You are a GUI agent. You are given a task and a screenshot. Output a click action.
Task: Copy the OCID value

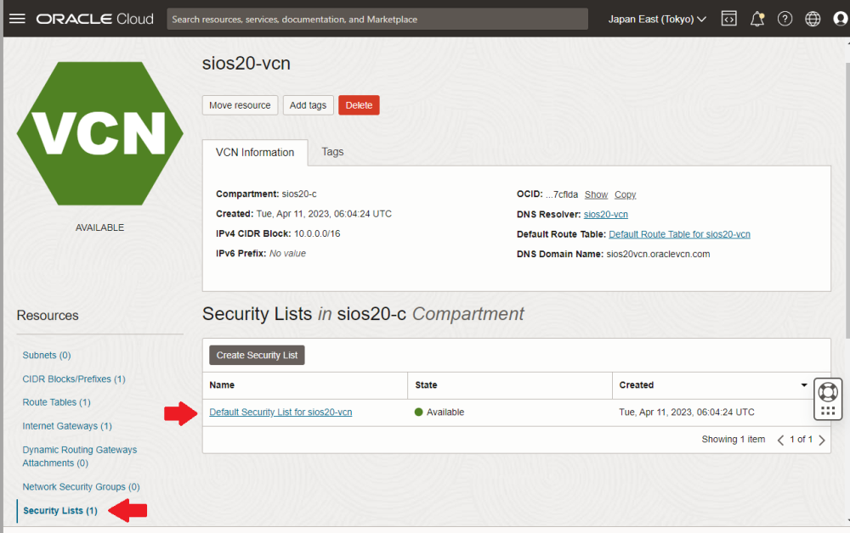(x=625, y=195)
